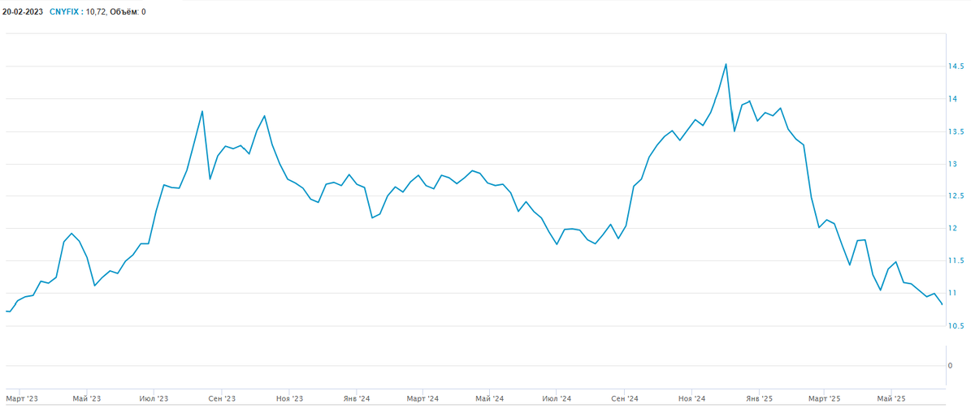The height and width of the screenshot is (417, 975).
Task: Click the 12 y-axis label
Action: point(954,229)
